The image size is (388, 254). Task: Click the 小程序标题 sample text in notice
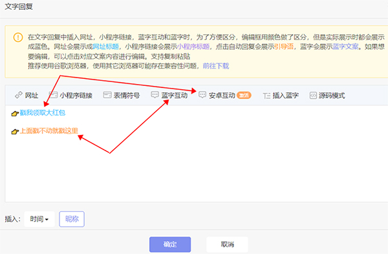point(193,47)
